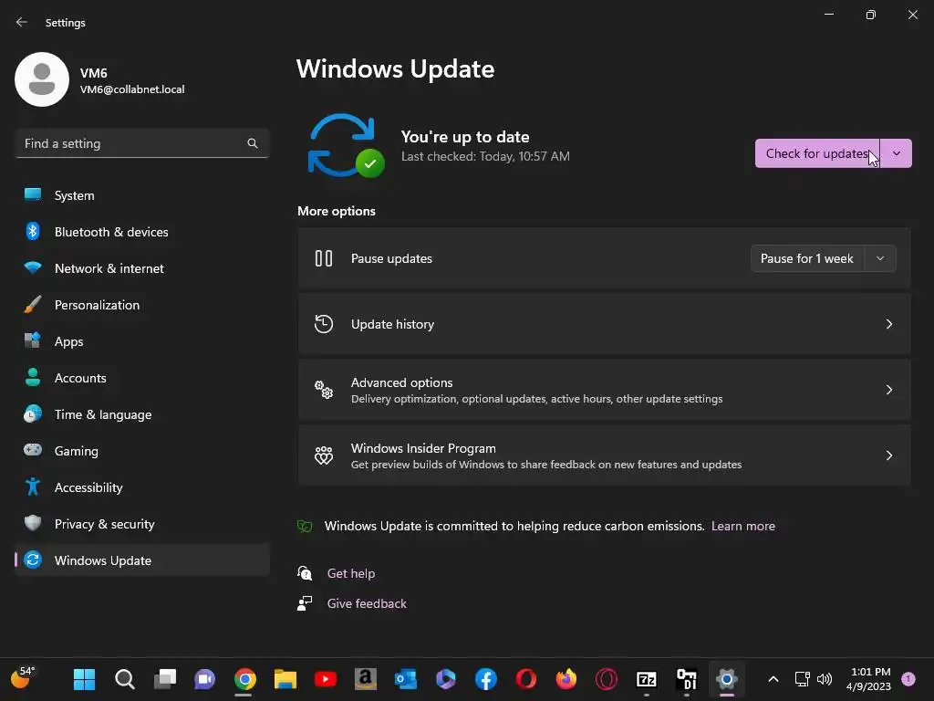The width and height of the screenshot is (934, 701).
Task: Click the volume speaker tray icon
Action: click(x=825, y=679)
